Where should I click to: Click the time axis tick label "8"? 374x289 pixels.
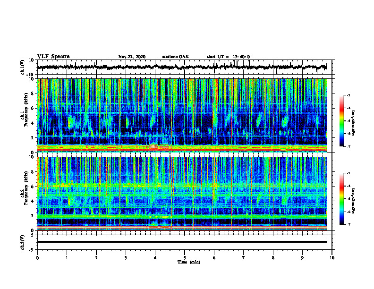click(x=273, y=258)
